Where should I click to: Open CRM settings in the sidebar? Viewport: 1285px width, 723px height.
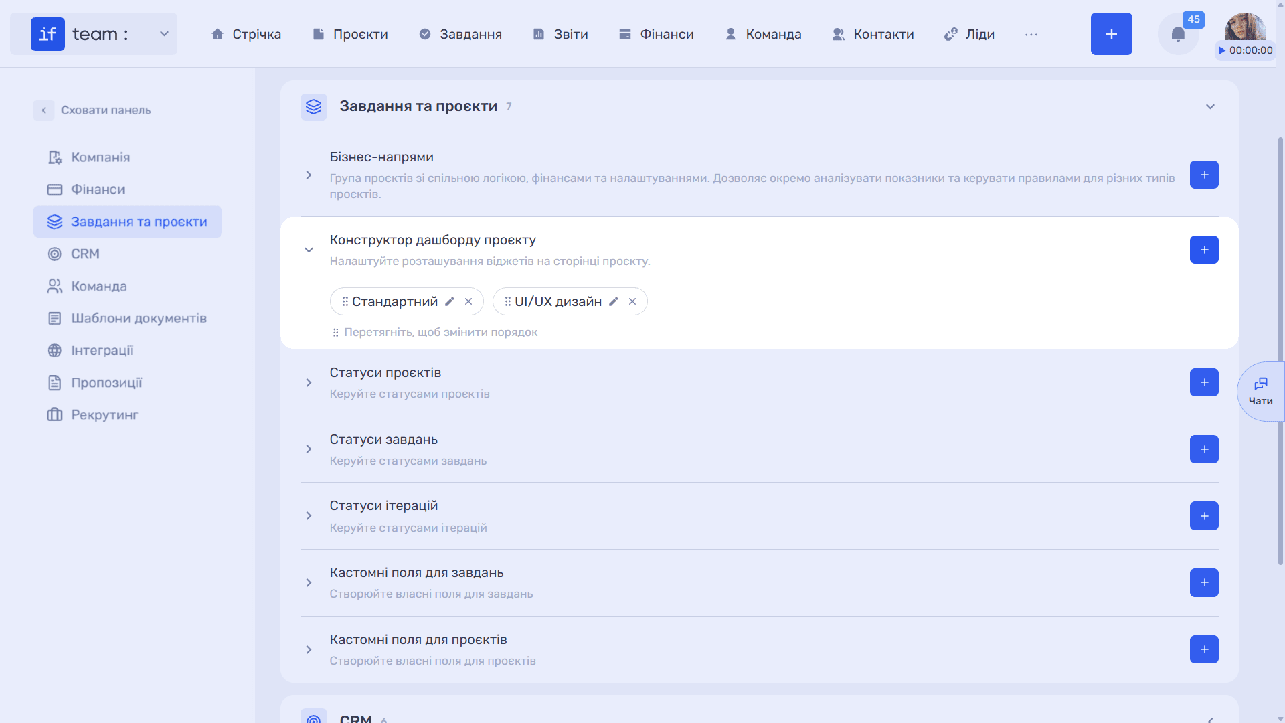coord(127,254)
